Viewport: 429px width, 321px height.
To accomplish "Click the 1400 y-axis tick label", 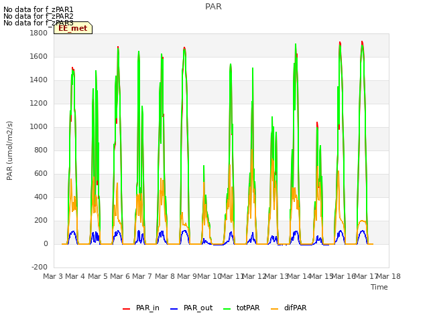I will (39, 80).
